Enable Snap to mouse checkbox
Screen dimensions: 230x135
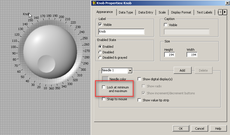pyautogui.click(x=104, y=99)
